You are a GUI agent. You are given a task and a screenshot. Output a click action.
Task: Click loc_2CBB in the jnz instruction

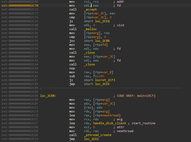click(x=102, y=41)
